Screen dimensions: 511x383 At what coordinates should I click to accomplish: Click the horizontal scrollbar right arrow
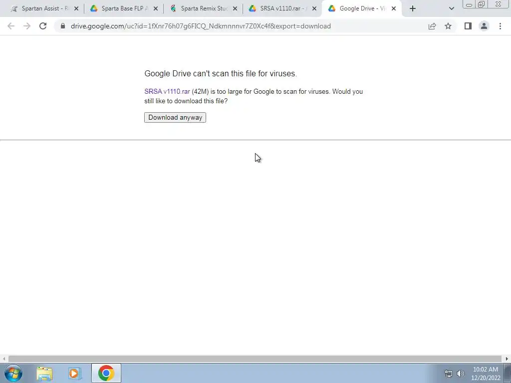coord(507,359)
